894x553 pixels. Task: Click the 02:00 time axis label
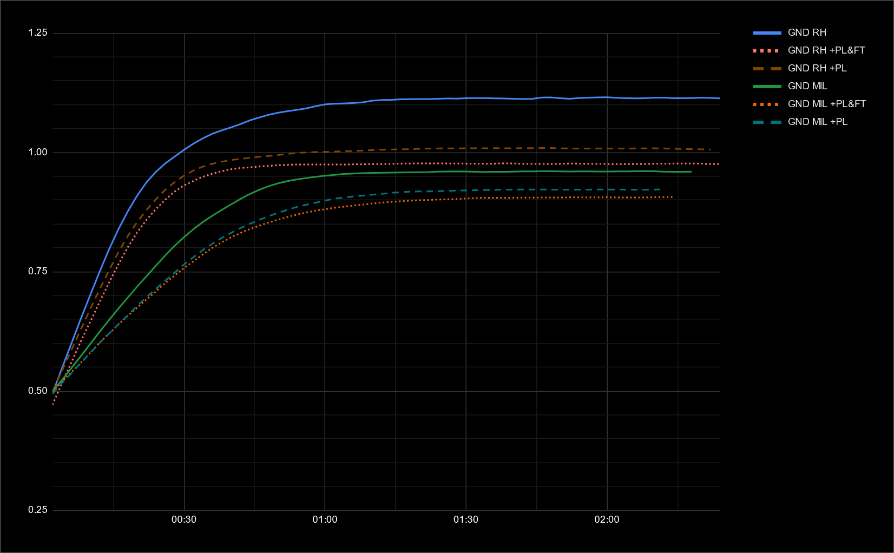coord(607,520)
